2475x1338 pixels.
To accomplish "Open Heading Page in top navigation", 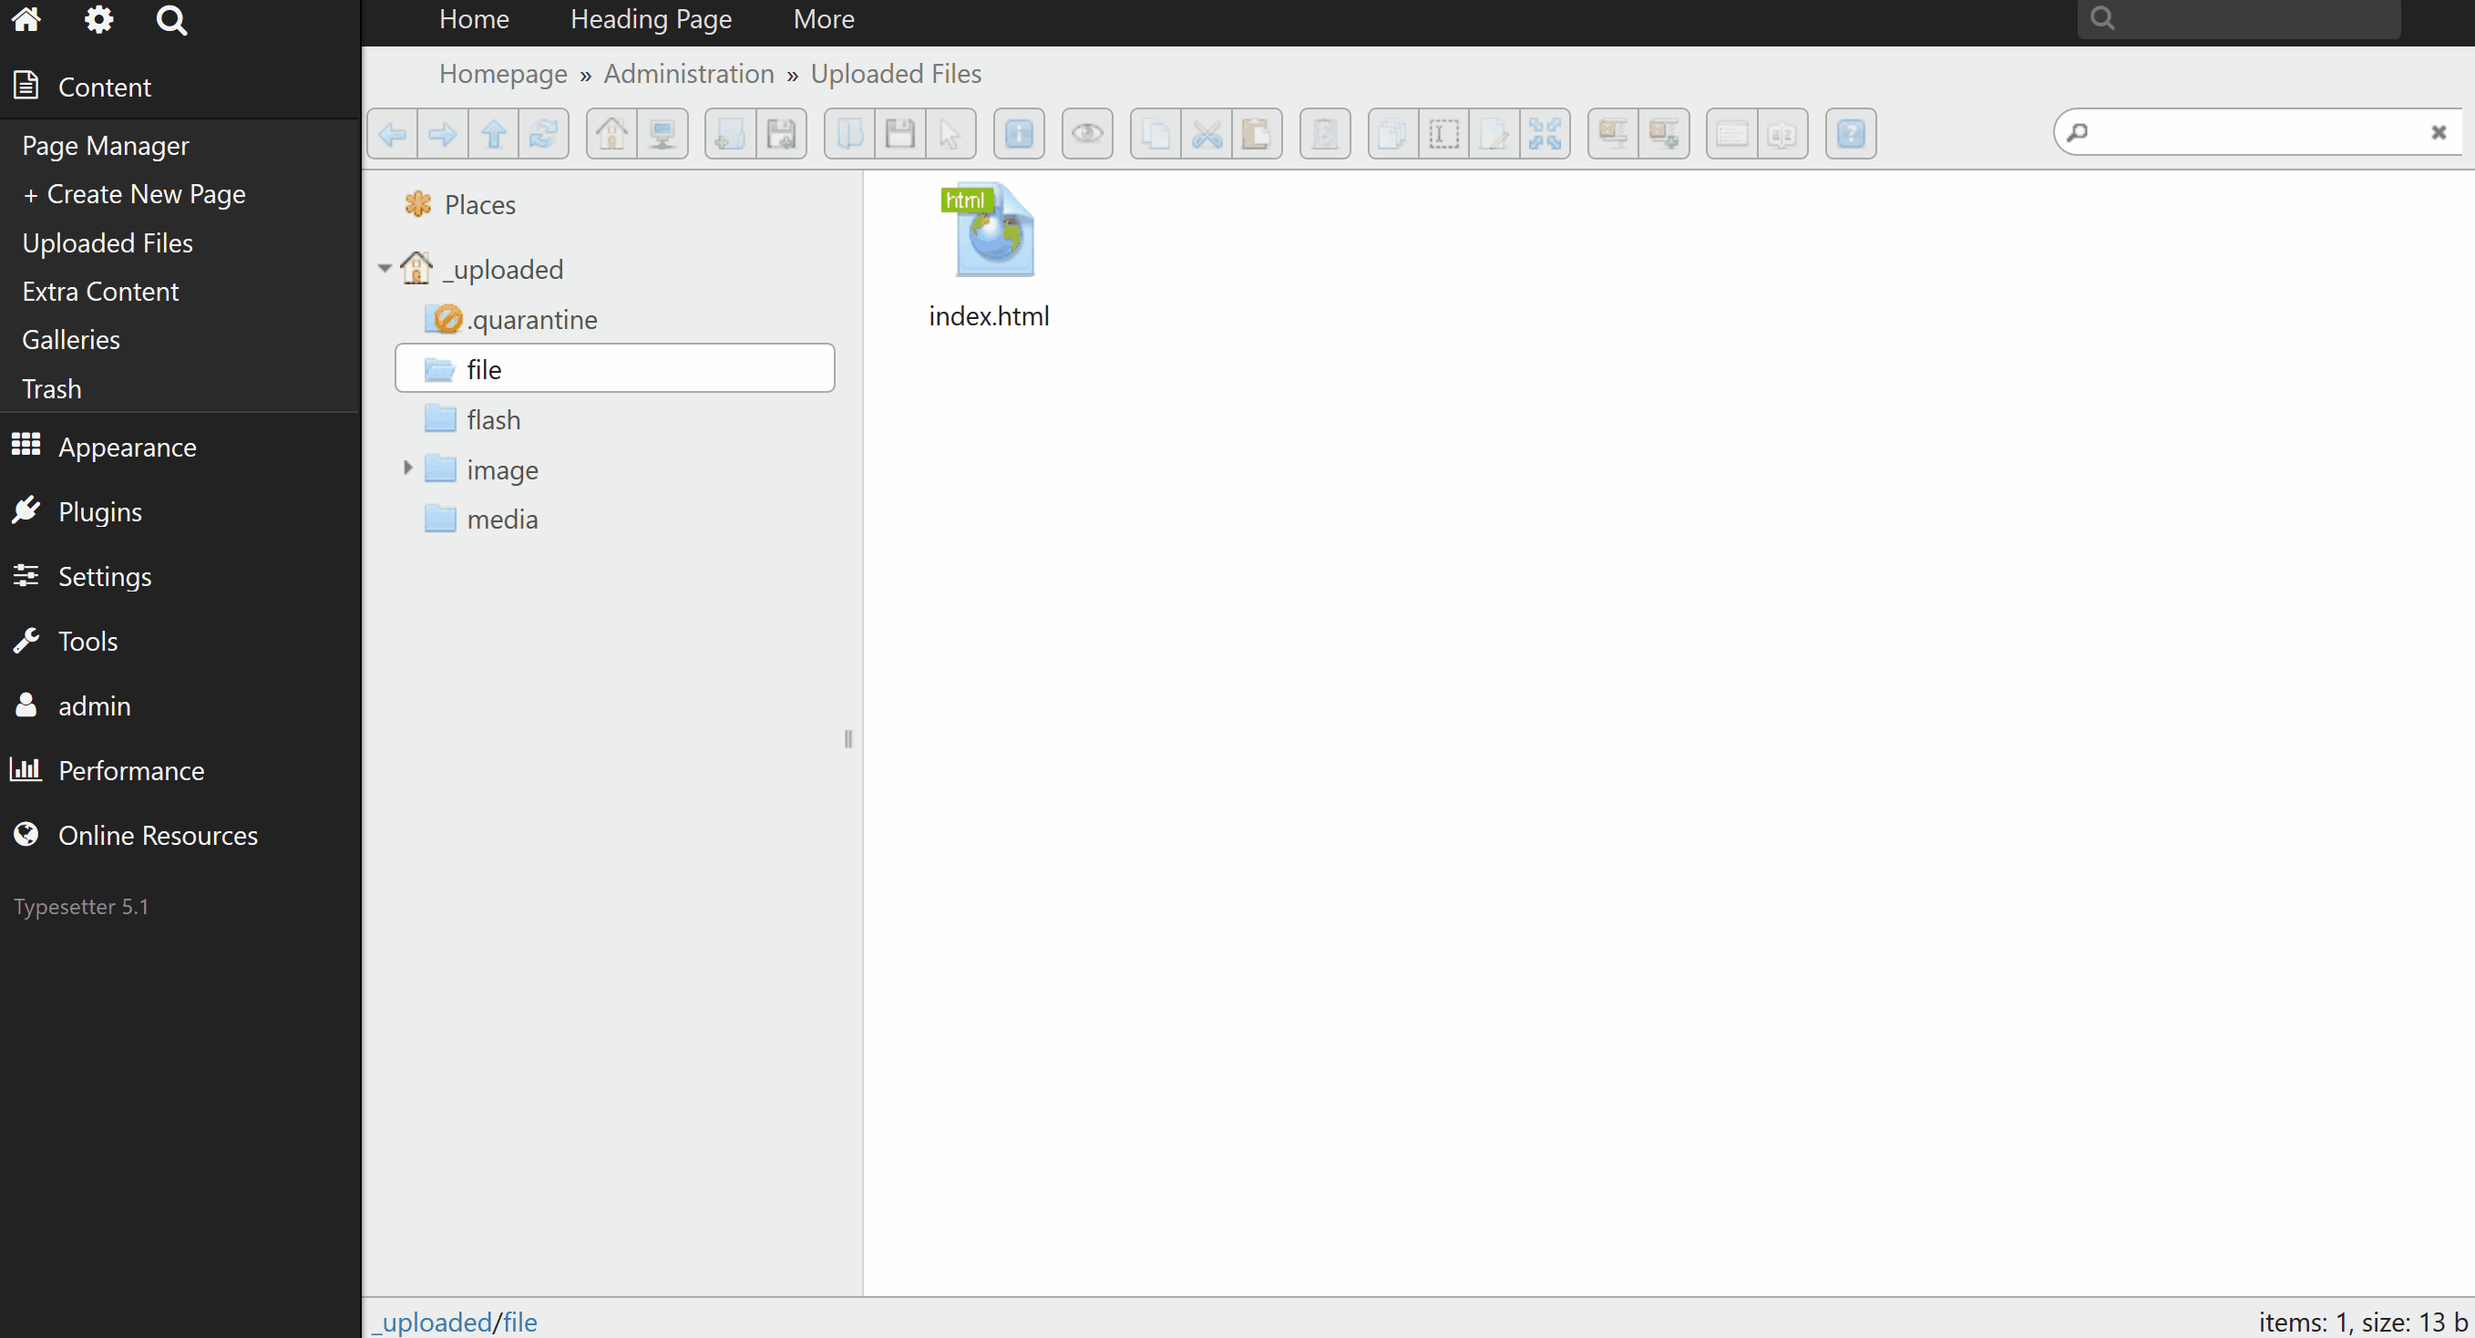I will tap(651, 19).
